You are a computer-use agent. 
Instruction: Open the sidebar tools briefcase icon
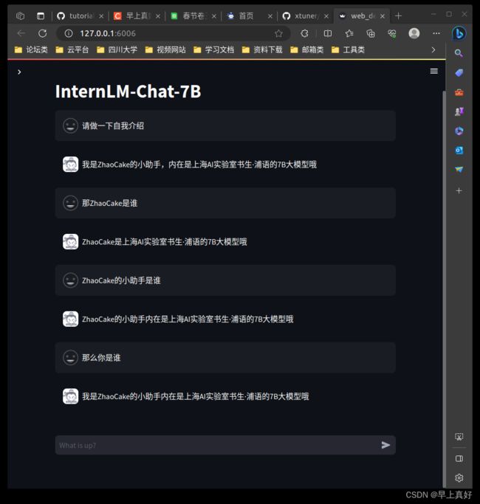click(x=459, y=93)
